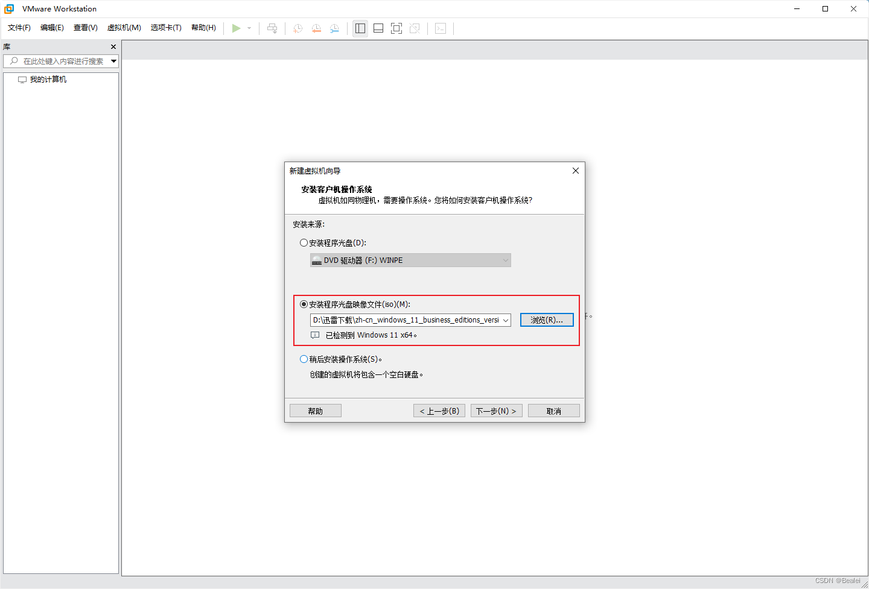Click the console view toolbar icon
Viewport: 869px width, 589px height.
point(441,28)
